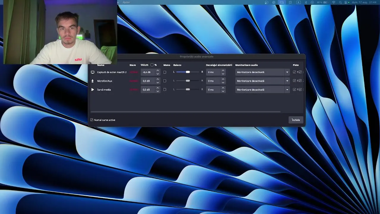Decrease sync offset for Microfon/Aux
Viewport: 380px width, 214px height.
click(223, 82)
